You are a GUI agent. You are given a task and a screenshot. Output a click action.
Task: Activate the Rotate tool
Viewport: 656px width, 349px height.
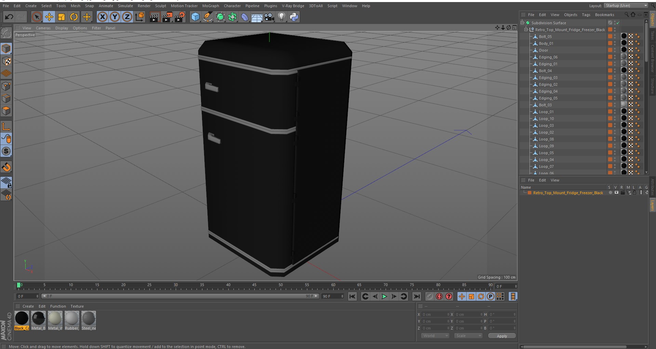point(74,17)
